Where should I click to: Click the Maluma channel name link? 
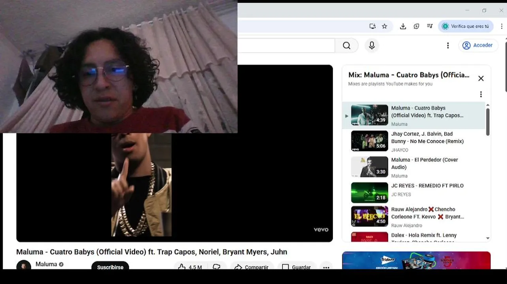[46, 264]
